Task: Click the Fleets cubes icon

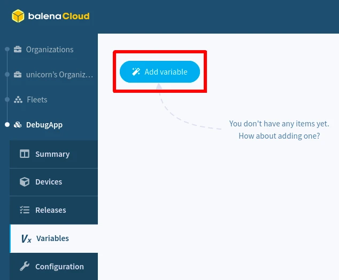Action: (x=18, y=100)
